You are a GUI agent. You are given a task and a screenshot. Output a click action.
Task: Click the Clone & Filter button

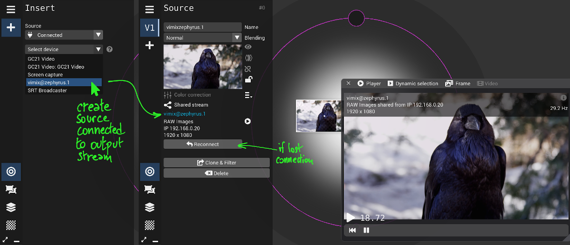(x=217, y=163)
